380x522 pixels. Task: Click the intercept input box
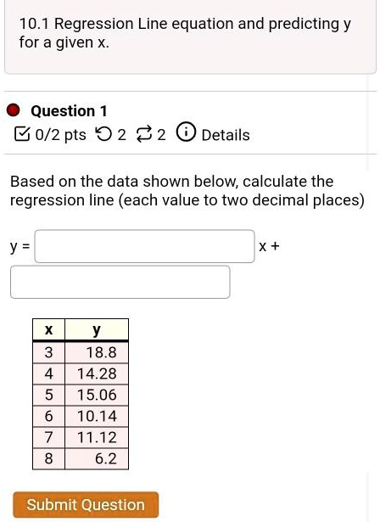point(120,282)
